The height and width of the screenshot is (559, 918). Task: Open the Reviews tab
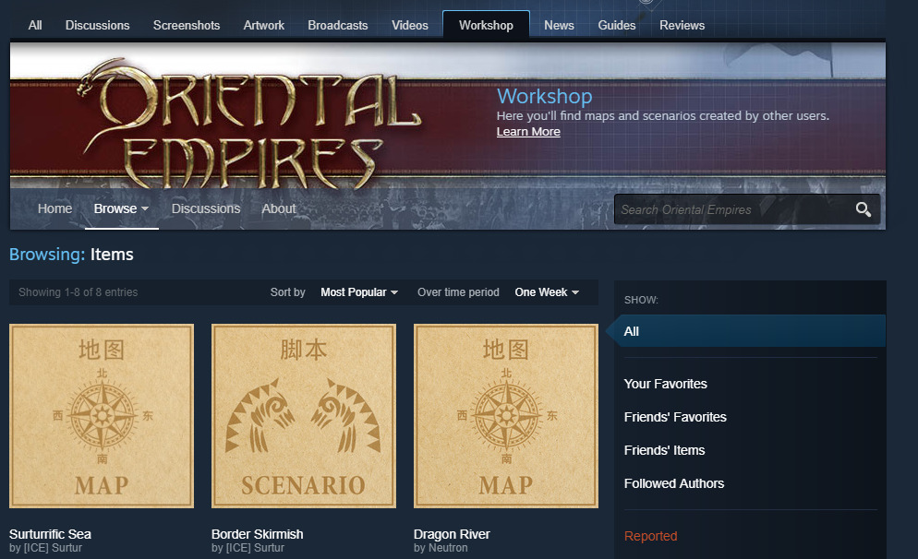(682, 25)
